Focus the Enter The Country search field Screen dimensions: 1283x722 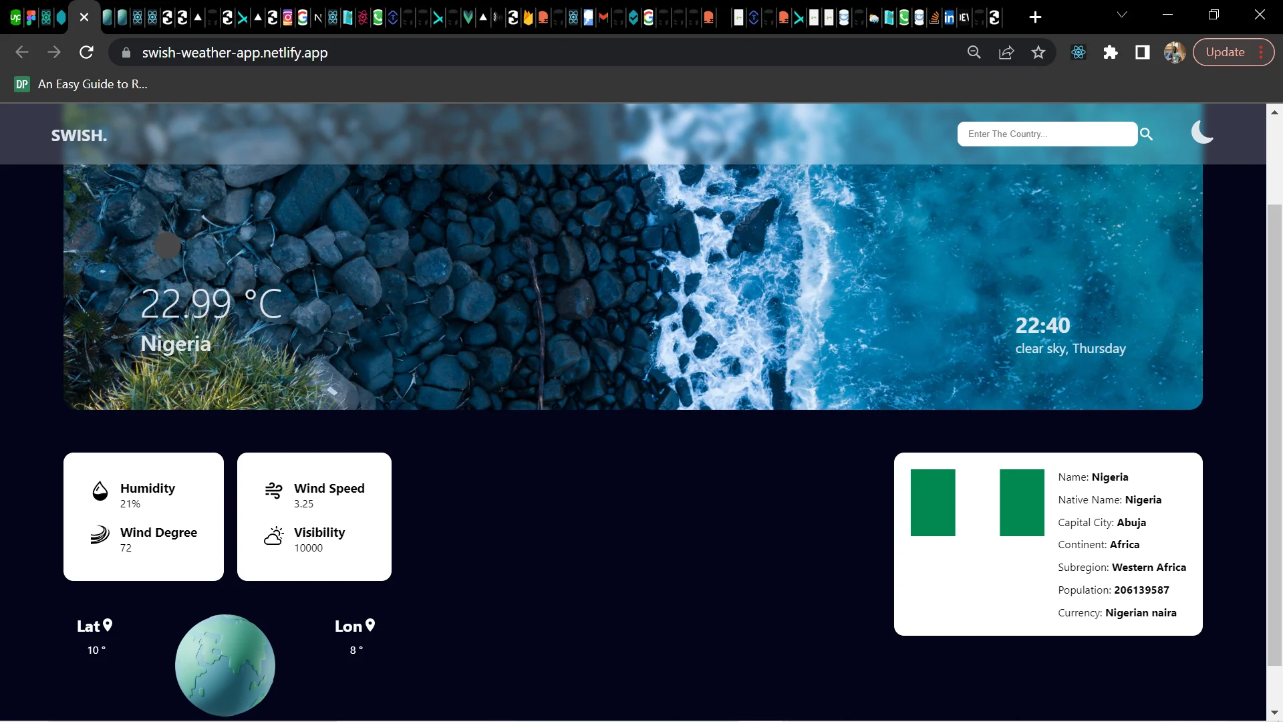(1046, 134)
